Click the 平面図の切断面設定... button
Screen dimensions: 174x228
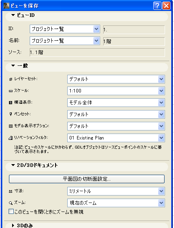point(87,179)
